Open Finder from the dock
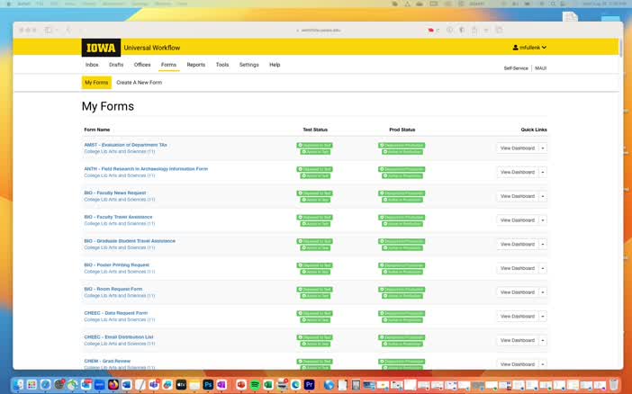The width and height of the screenshot is (632, 394). 18,384
